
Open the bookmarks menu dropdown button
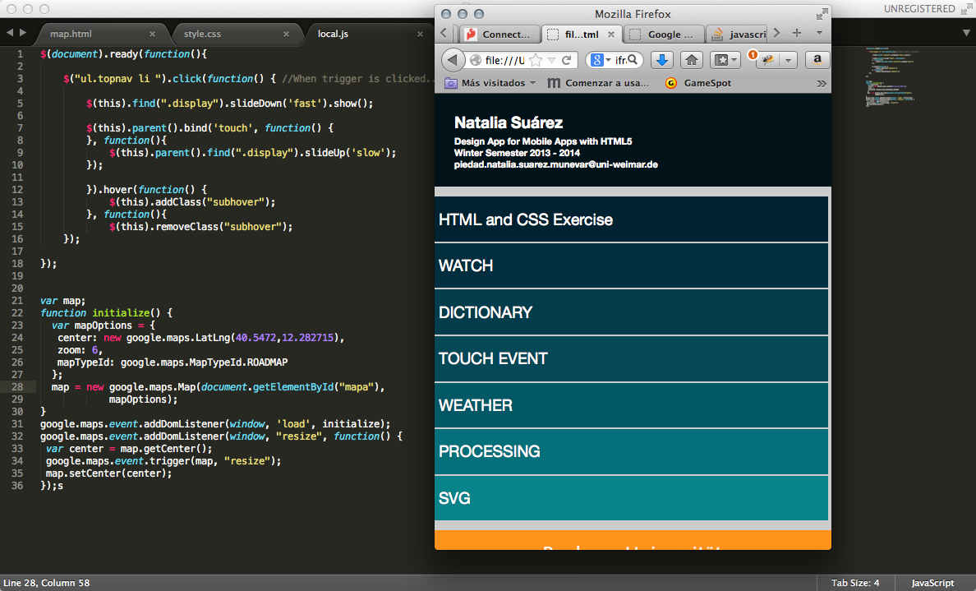click(x=725, y=60)
